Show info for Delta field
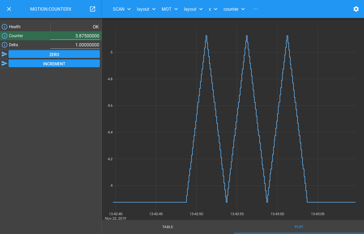This screenshot has width=364, height=234. pos(5,45)
